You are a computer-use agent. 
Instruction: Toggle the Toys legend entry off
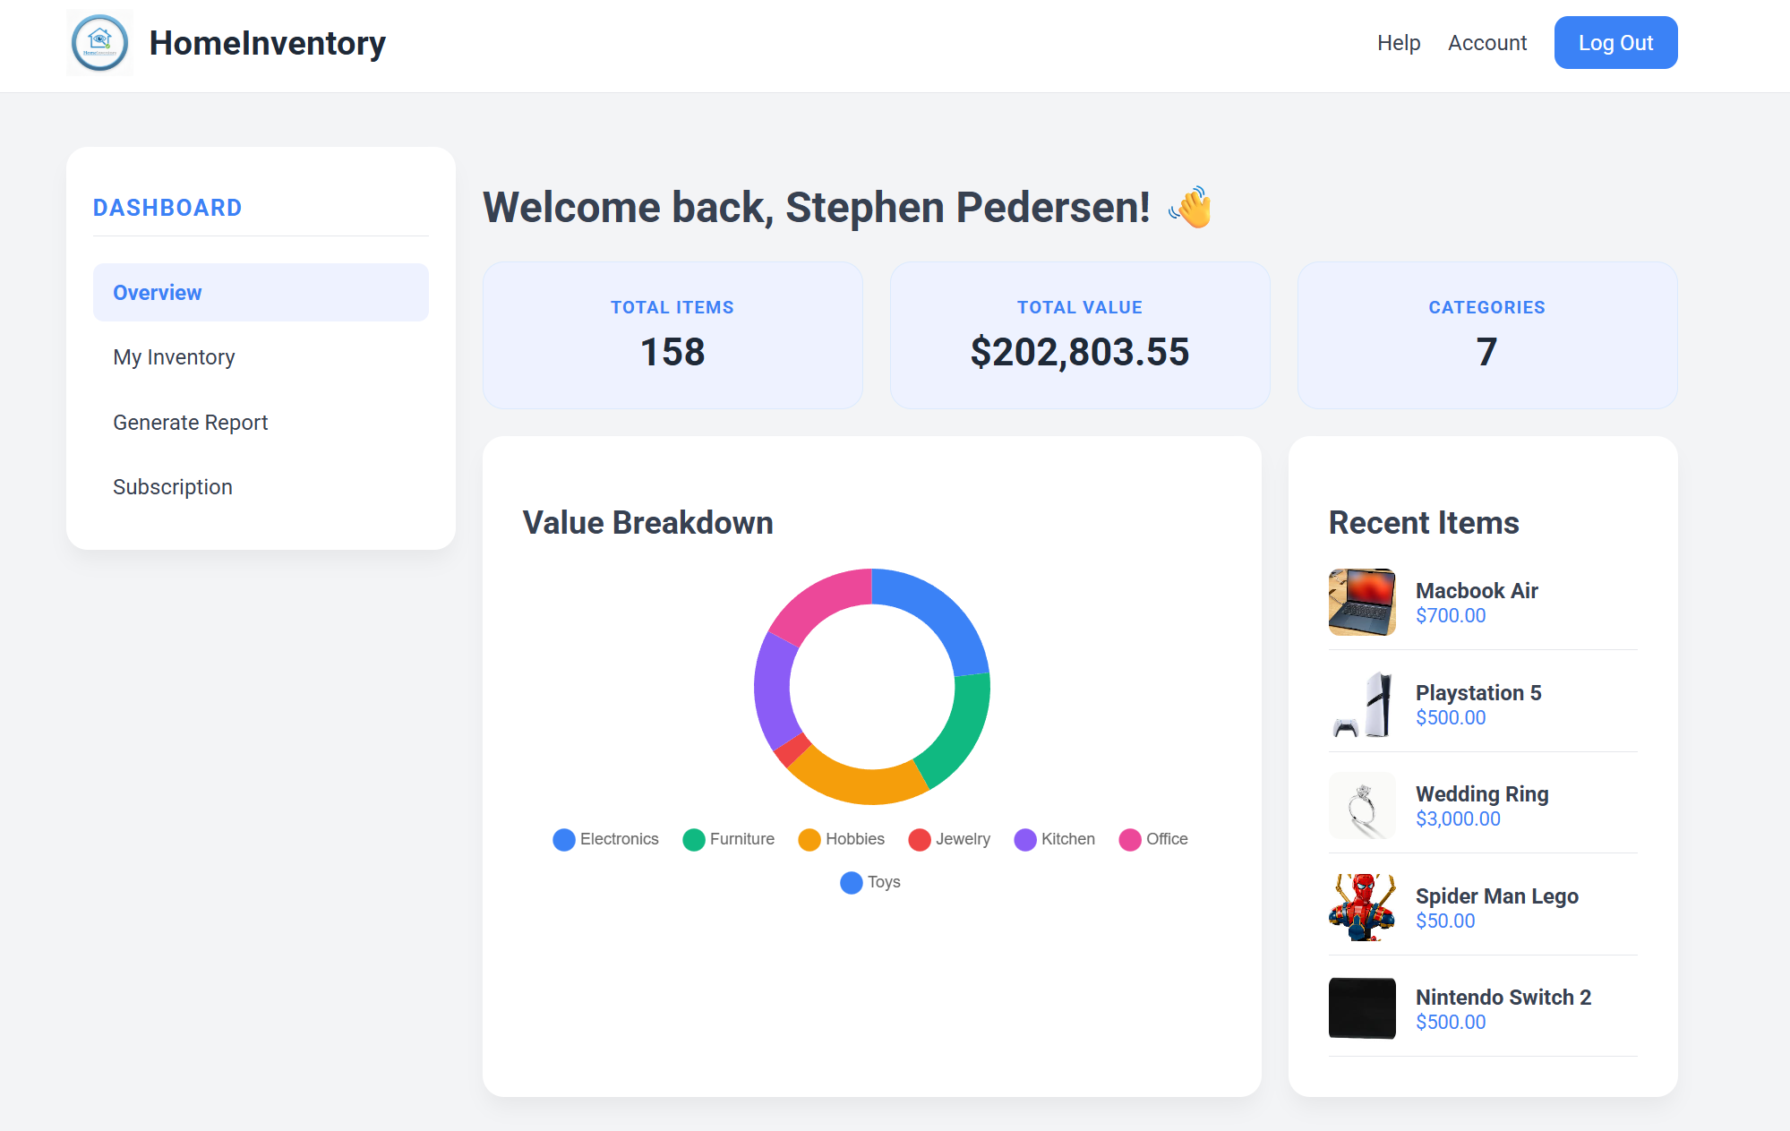click(869, 883)
